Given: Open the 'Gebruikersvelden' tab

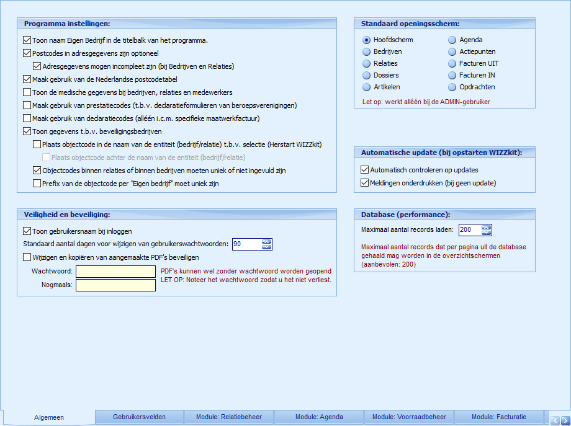Looking at the screenshot, I should (139, 417).
